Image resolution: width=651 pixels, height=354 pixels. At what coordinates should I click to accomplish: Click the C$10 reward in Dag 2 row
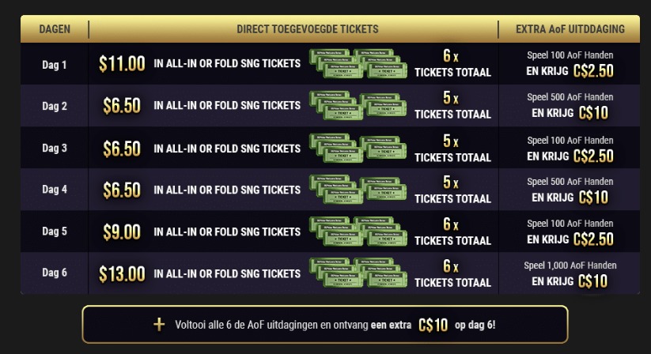[x=593, y=114]
